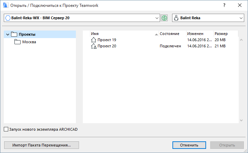The width and height of the screenshot is (248, 153).
Task: Sort list by Изменен column header
Action: (x=200, y=34)
